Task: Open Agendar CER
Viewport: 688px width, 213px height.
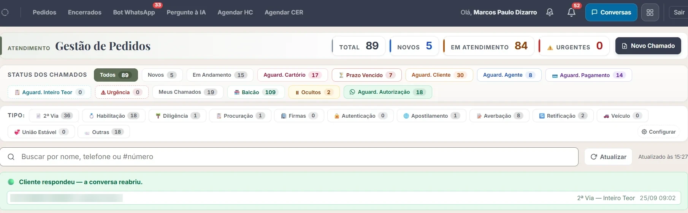Action: coord(284,12)
